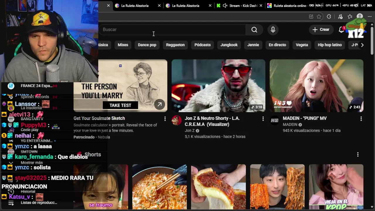Select the En directo filter chip

coord(277,45)
